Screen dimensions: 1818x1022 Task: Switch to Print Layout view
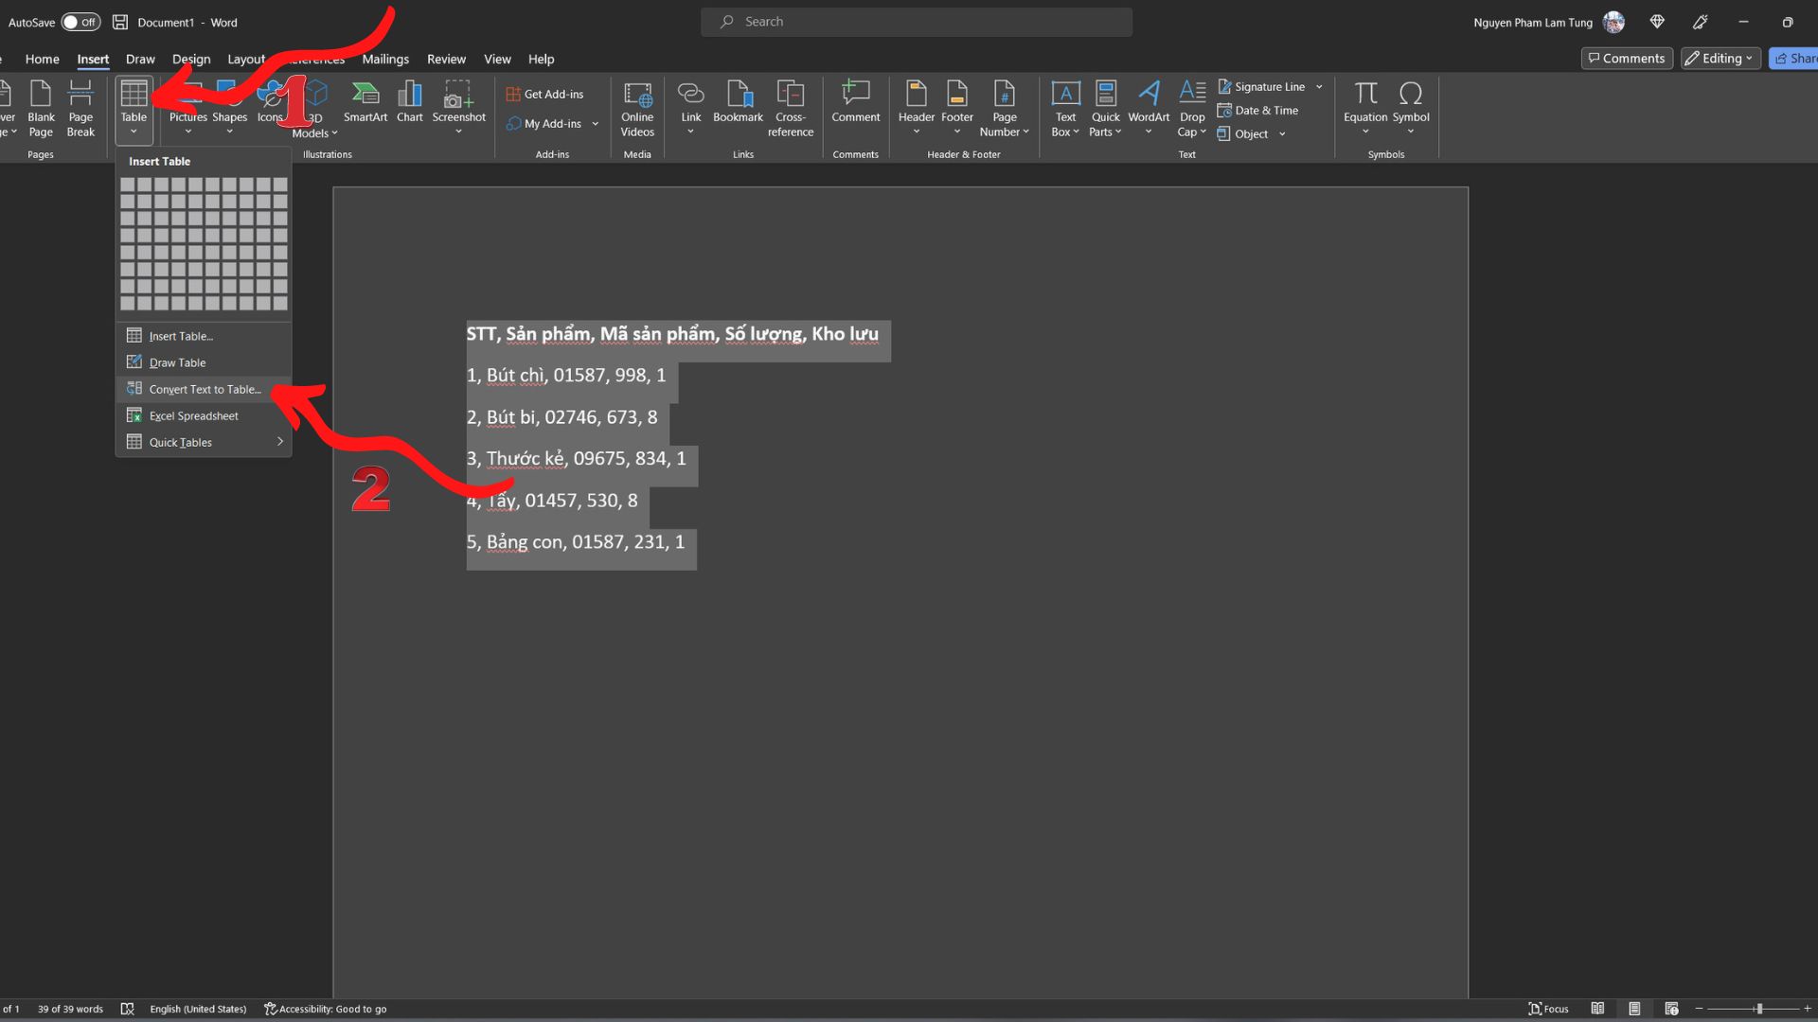1634,1009
